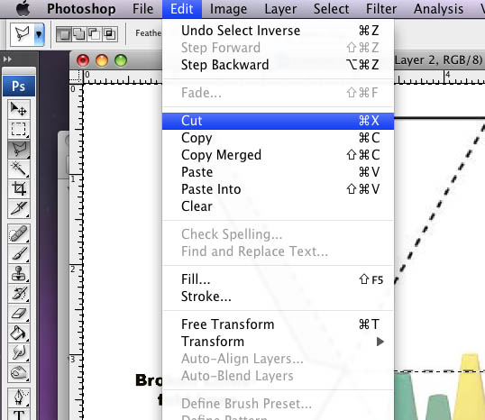Image resolution: width=485 pixels, height=420 pixels.
Task: Select the Rectangular Marquee tool
Action: [19, 129]
